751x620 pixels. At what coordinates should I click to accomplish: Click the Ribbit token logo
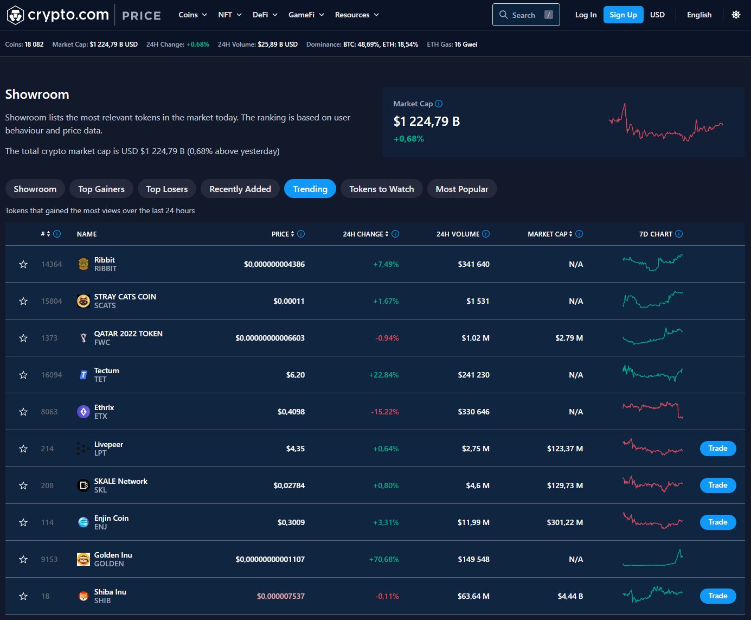pos(83,264)
